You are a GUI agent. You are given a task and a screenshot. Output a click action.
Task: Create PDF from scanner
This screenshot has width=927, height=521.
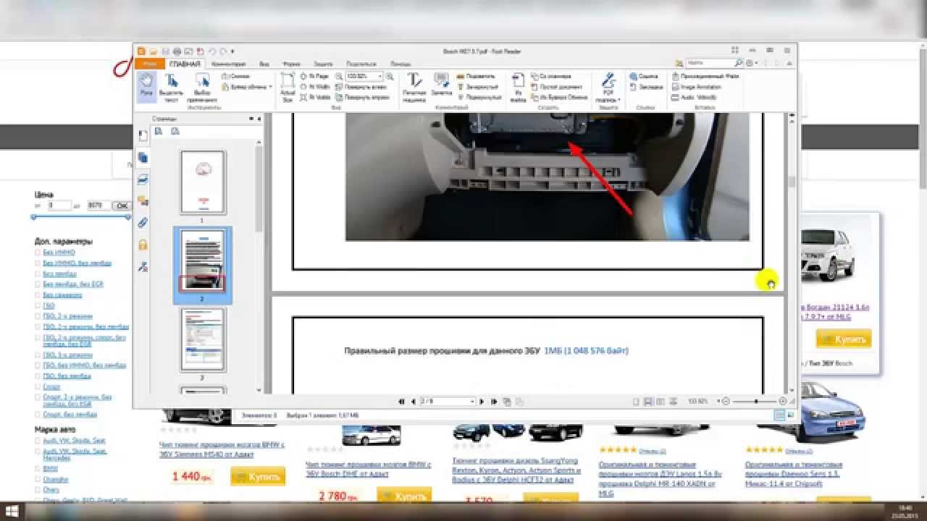click(550, 76)
